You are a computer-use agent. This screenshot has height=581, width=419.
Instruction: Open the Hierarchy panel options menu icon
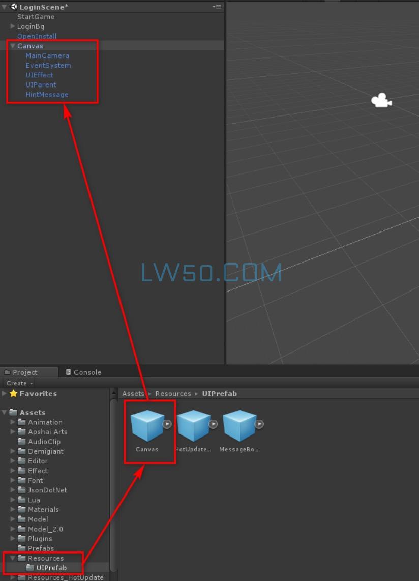(x=217, y=7)
